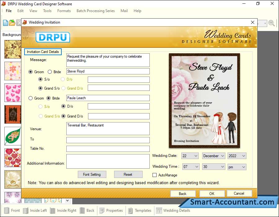Click the Additional Information text field
The width and height of the screenshot is (279, 217).
108,161
